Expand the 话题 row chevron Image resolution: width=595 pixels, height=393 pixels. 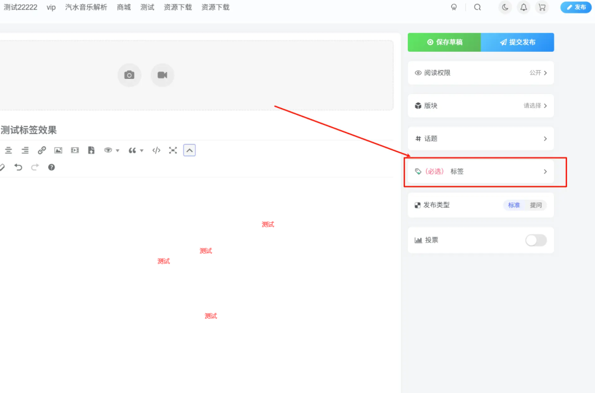tap(545, 139)
